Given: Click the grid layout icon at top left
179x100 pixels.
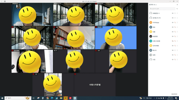Looking at the screenshot, I should [5, 1].
